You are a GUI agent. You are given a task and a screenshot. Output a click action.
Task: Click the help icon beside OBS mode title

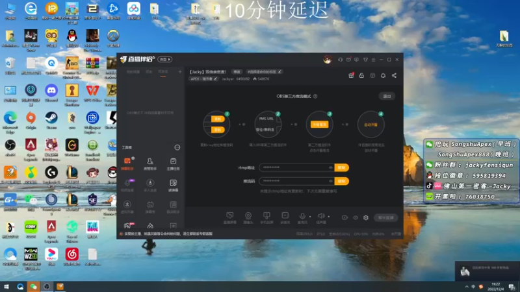(x=315, y=96)
